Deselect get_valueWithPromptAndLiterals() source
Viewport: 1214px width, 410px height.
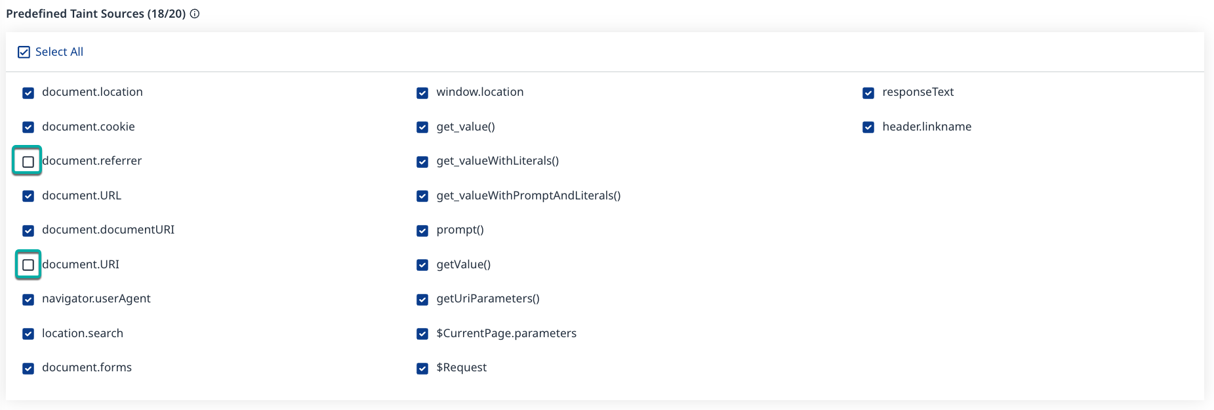pyautogui.click(x=422, y=196)
